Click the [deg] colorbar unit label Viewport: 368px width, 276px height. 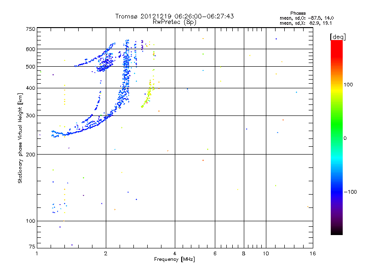[x=338, y=37]
